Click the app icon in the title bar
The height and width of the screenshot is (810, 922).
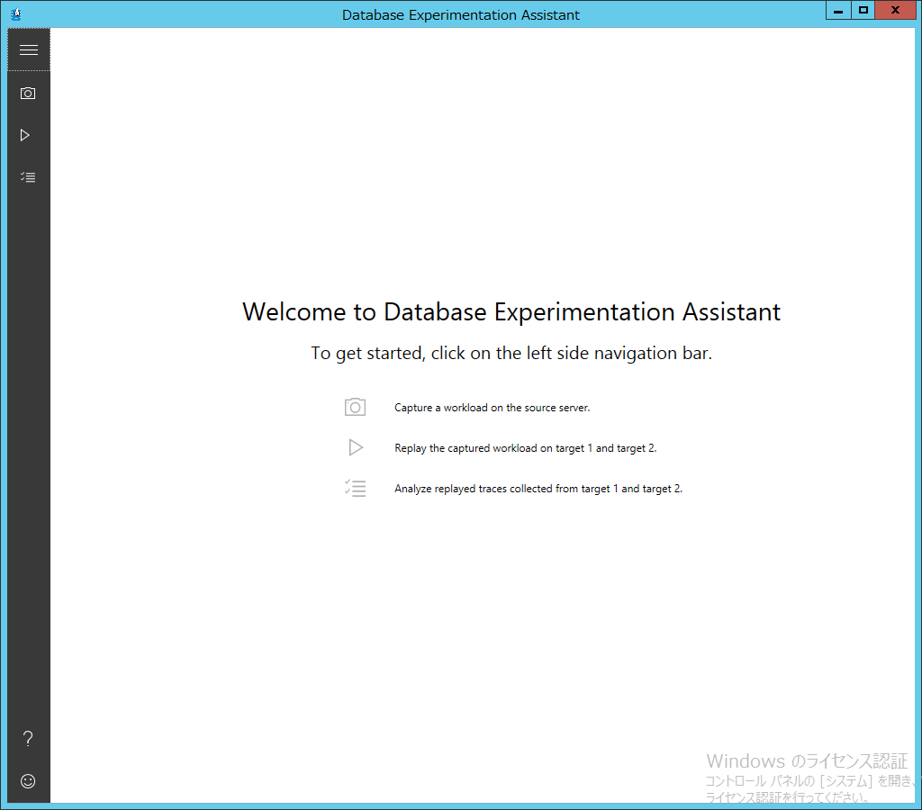(16, 14)
